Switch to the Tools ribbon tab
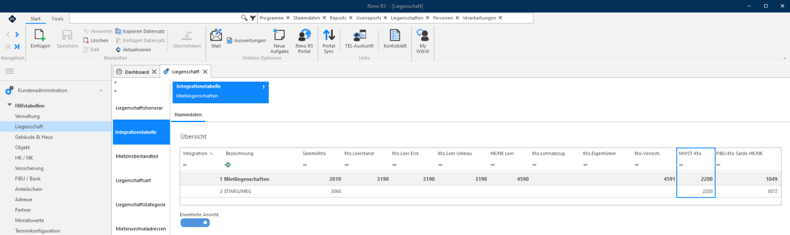The width and height of the screenshot is (790, 235). tap(57, 19)
